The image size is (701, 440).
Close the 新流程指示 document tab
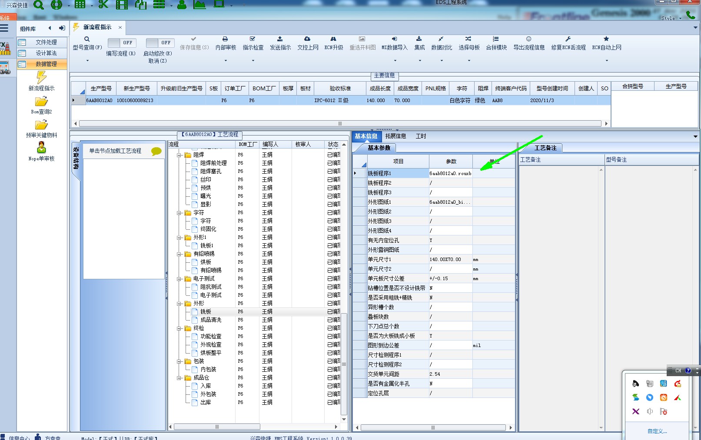(120, 27)
